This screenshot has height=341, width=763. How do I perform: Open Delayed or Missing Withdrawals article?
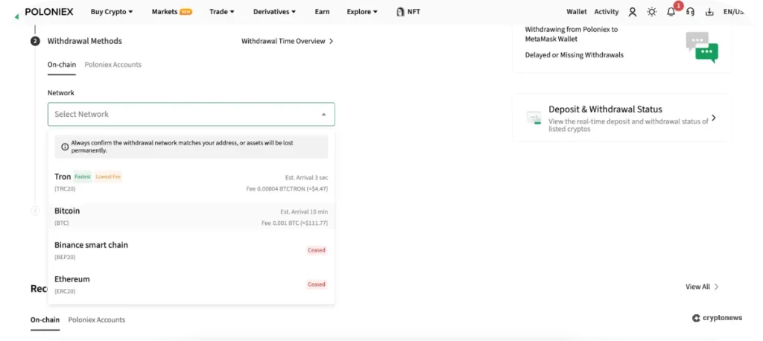point(574,55)
